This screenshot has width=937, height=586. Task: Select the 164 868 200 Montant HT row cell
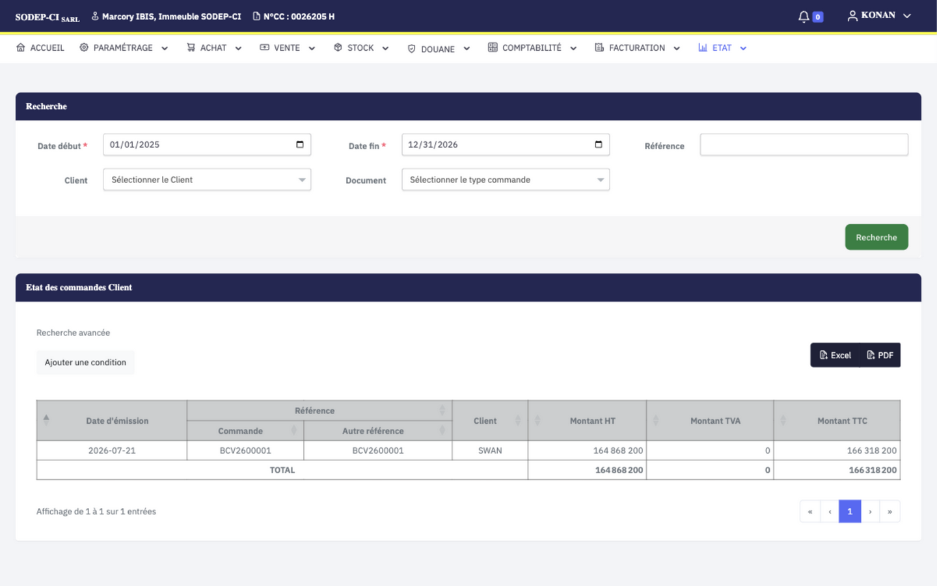click(588, 451)
